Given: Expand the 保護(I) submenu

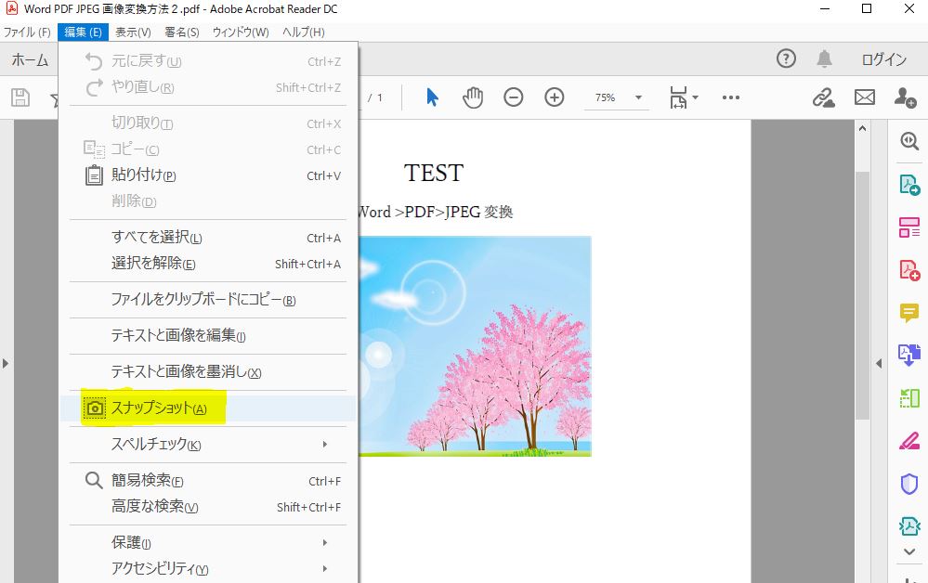Looking at the screenshot, I should click(208, 542).
